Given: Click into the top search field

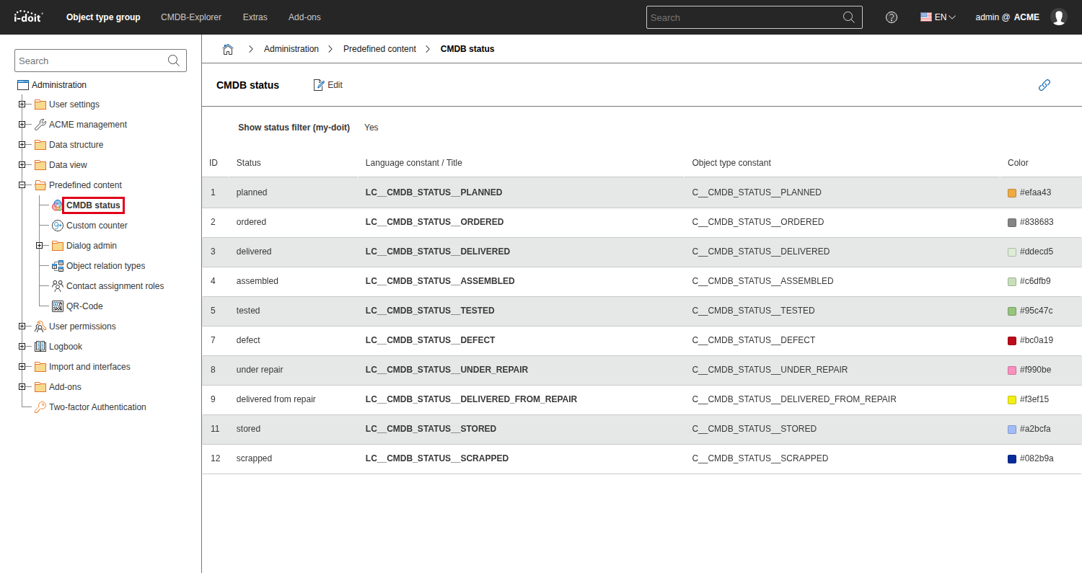Looking at the screenshot, I should point(743,17).
